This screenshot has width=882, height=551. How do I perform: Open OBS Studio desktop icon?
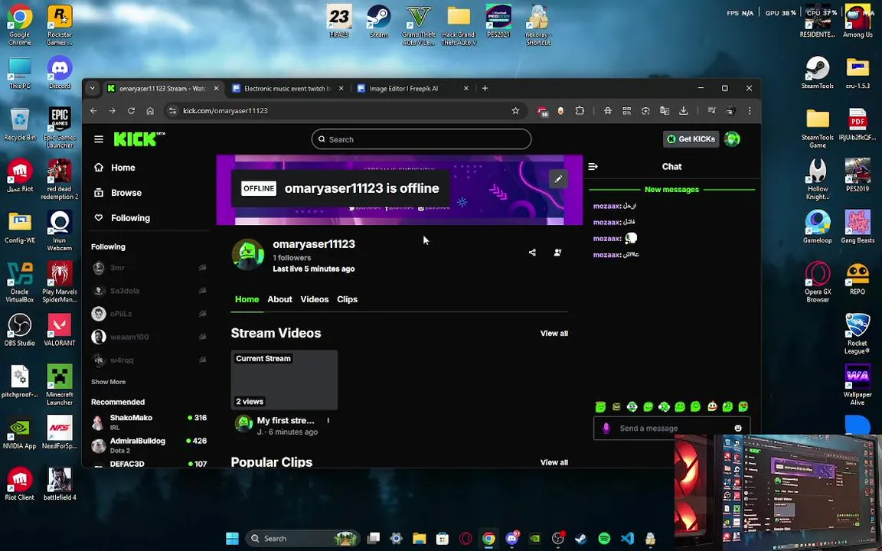[20, 330]
